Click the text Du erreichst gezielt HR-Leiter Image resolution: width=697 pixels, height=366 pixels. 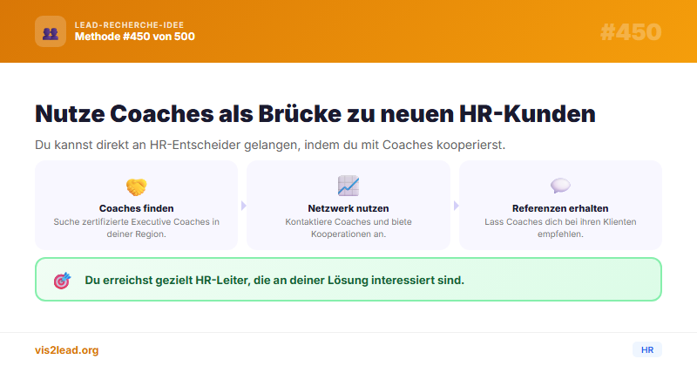[x=274, y=281]
